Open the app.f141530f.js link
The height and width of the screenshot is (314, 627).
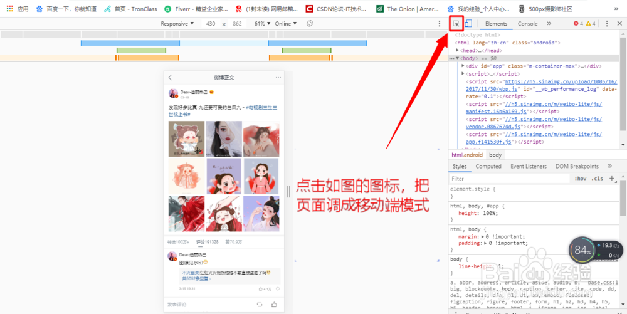coord(534,139)
